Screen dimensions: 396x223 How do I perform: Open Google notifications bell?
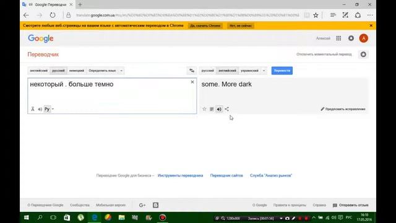click(x=351, y=38)
